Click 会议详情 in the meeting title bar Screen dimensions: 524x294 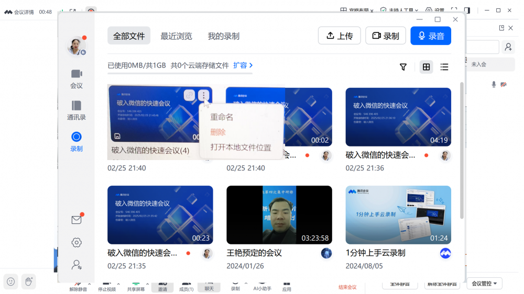pyautogui.click(x=24, y=12)
